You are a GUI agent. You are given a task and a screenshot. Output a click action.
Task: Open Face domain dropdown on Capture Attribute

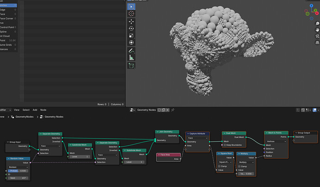click(x=198, y=138)
